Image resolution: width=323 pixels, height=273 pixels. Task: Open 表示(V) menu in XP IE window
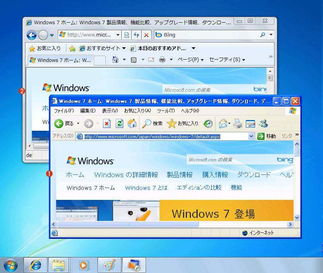pos(110,111)
